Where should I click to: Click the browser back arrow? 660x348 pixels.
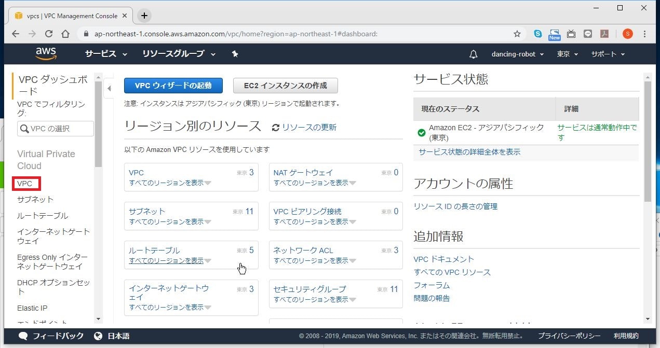tap(16, 34)
